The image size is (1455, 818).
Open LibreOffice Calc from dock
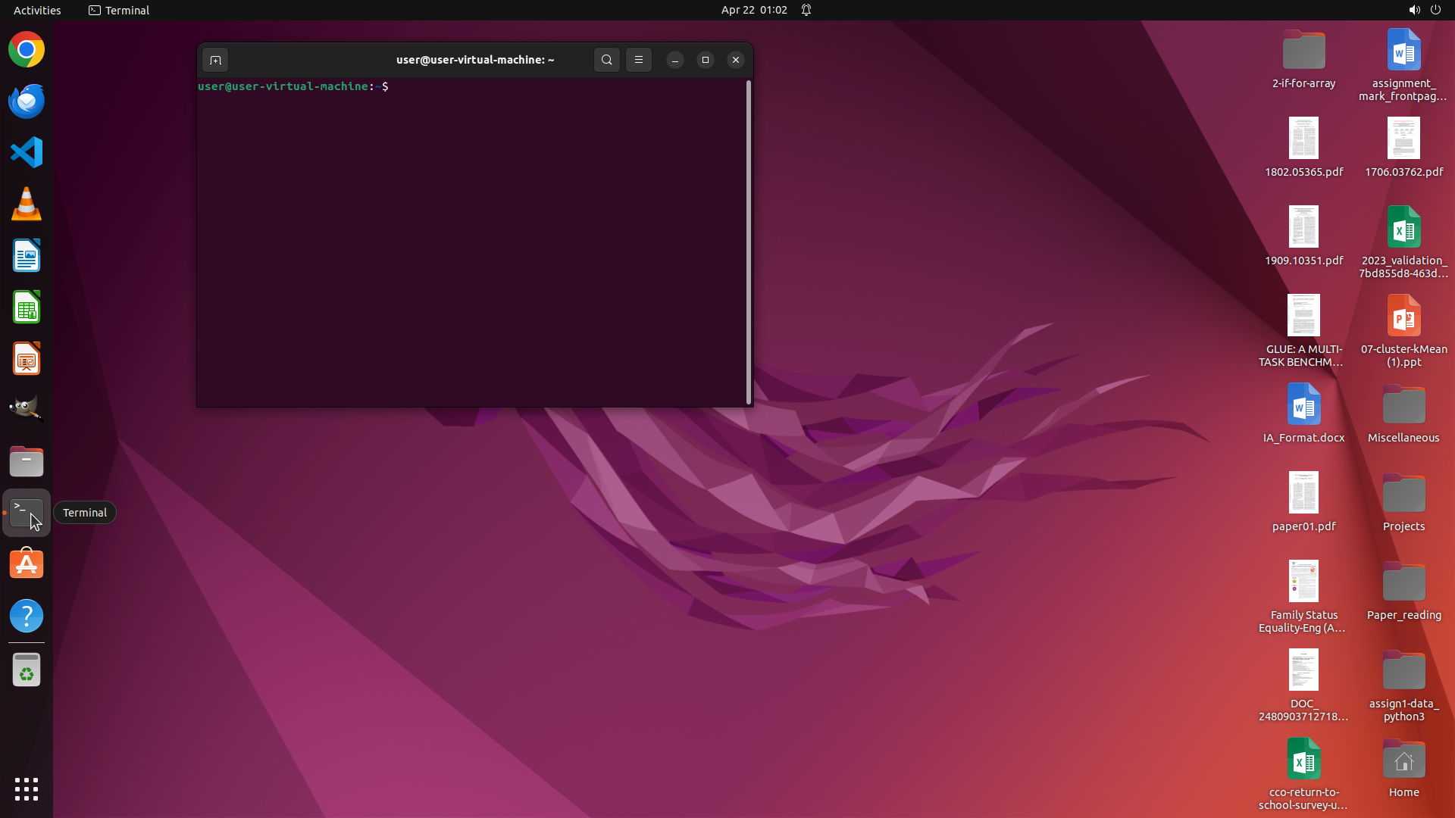pos(27,308)
